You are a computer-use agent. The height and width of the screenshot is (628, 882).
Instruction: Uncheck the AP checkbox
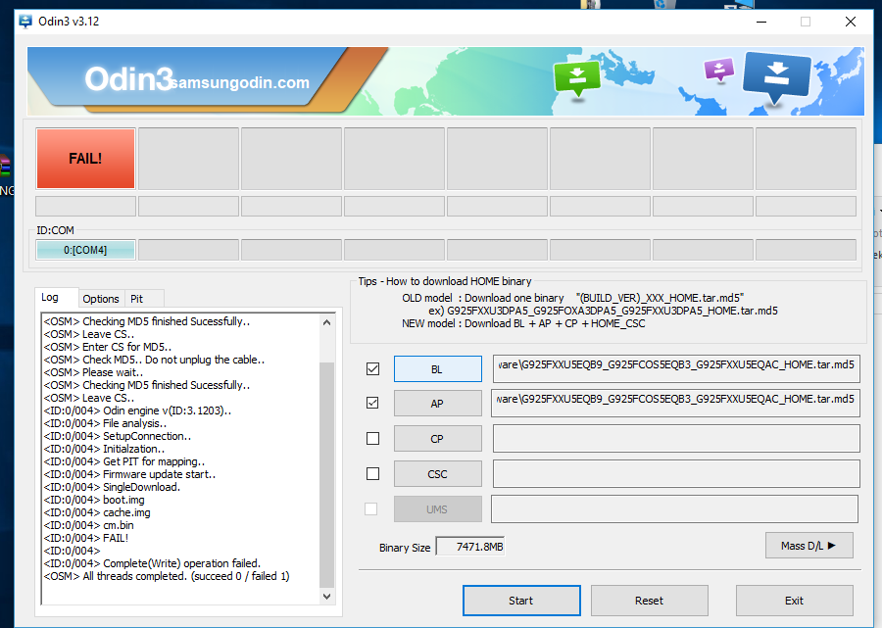[372, 403]
